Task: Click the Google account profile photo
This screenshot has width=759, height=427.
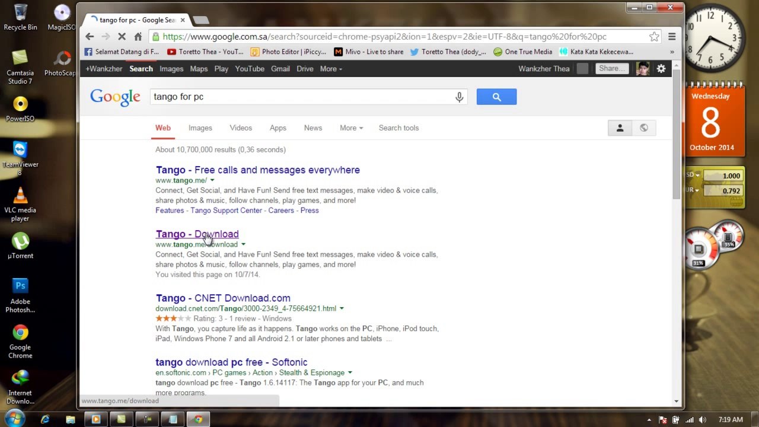Action: click(x=642, y=69)
